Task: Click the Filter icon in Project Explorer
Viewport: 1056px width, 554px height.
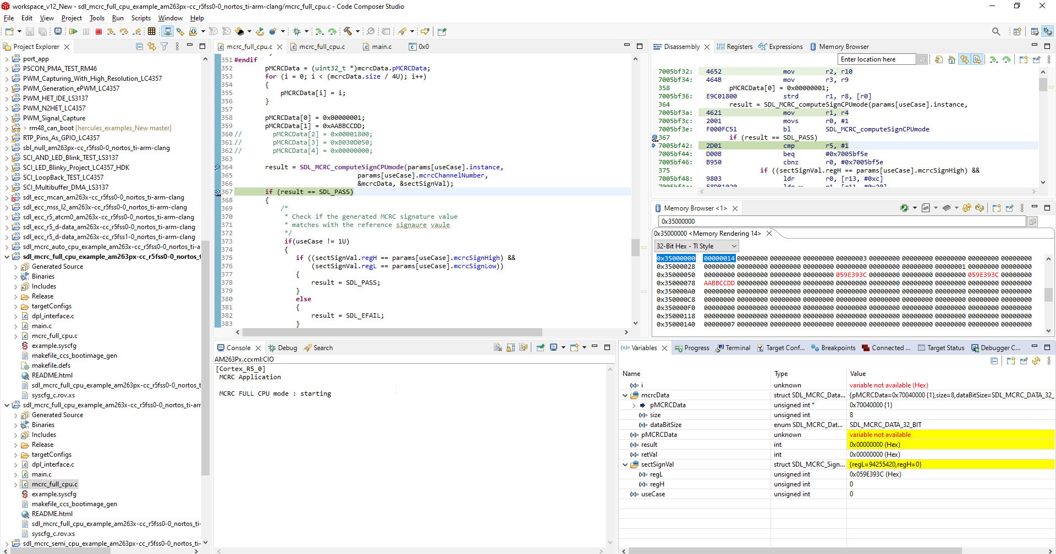Action: point(164,47)
